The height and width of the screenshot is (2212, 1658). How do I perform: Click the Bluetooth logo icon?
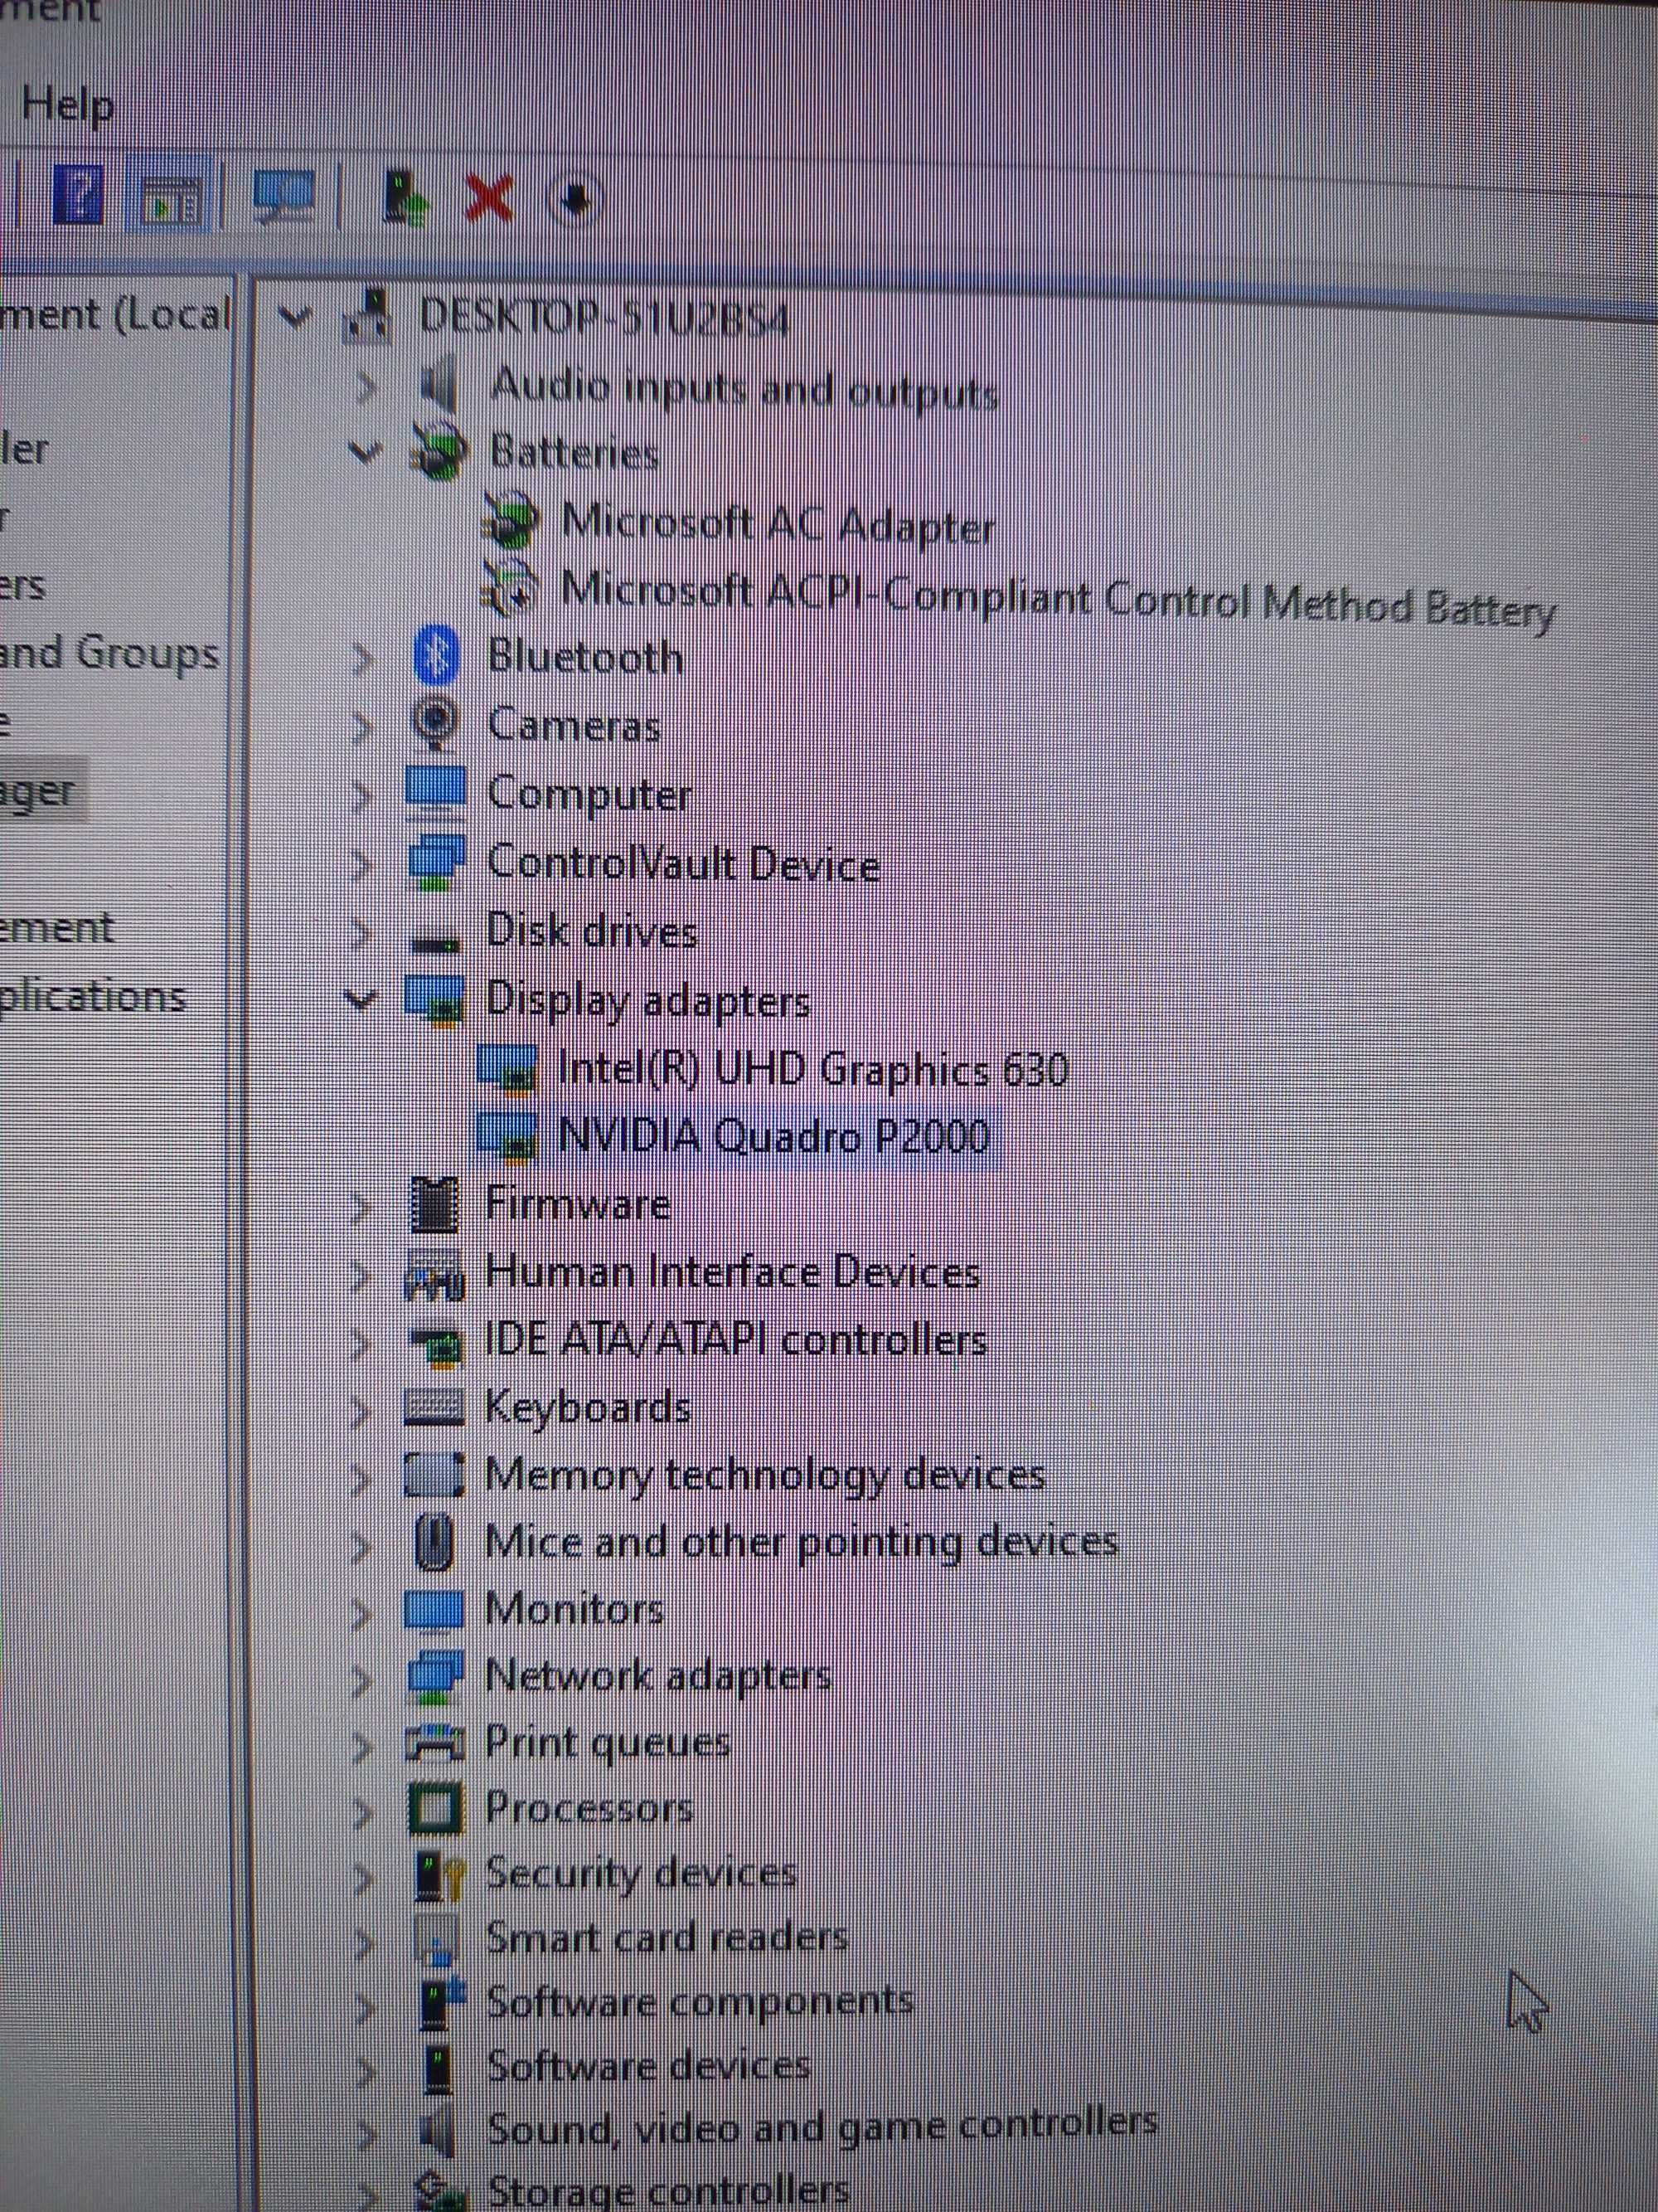(436, 655)
